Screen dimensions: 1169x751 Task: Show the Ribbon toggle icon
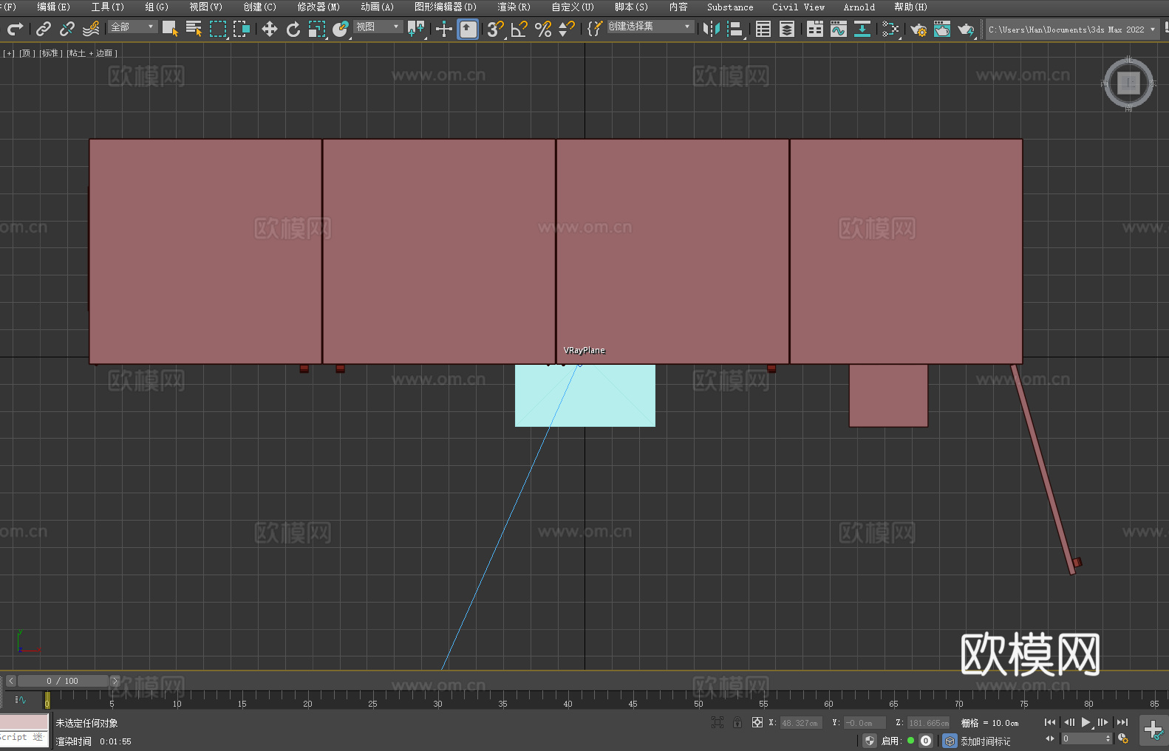(x=815, y=29)
